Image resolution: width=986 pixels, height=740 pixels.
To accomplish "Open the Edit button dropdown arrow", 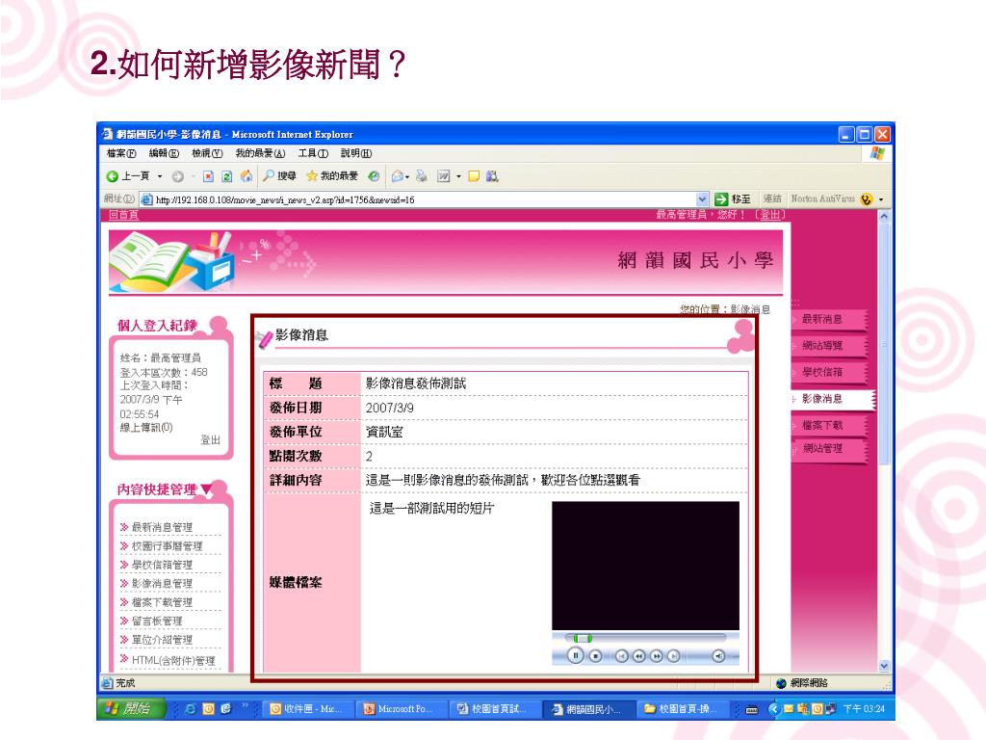I will coord(458,177).
